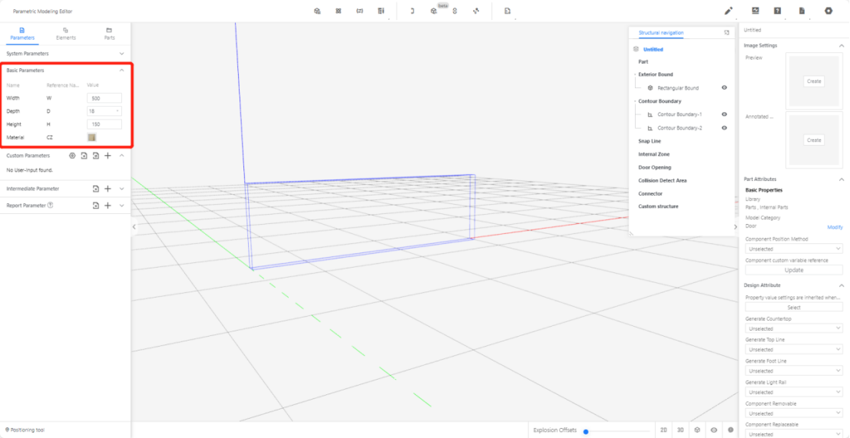This screenshot has width=850, height=438.
Task: Hide Contour Boundary-1 using its eye icon
Action: (x=724, y=114)
